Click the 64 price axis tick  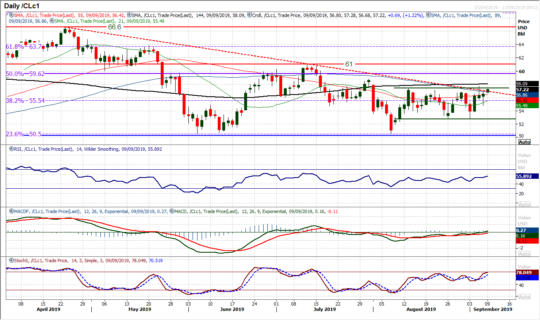(x=521, y=45)
